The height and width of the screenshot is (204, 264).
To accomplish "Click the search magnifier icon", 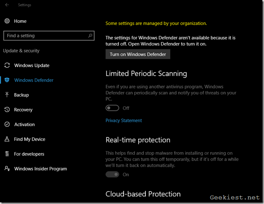I will (90, 36).
